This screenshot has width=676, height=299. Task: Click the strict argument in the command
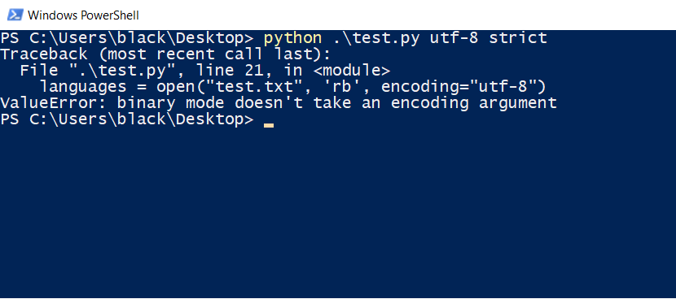[518, 38]
